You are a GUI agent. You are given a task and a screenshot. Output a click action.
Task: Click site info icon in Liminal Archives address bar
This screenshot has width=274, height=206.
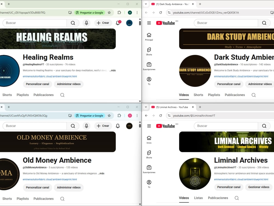169,115
